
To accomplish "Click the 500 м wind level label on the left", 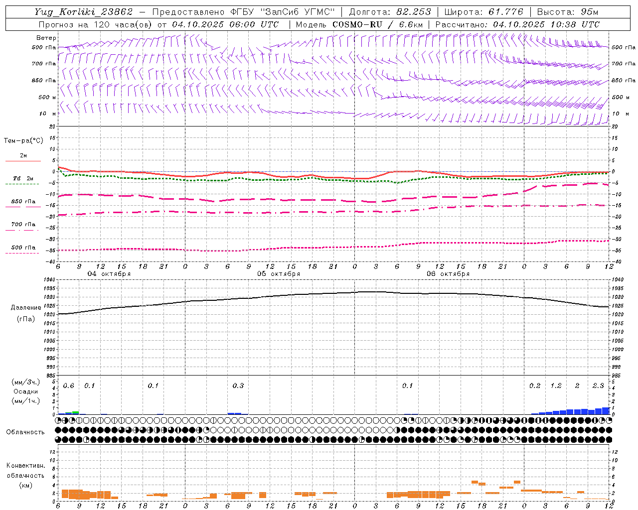I will (x=47, y=97).
